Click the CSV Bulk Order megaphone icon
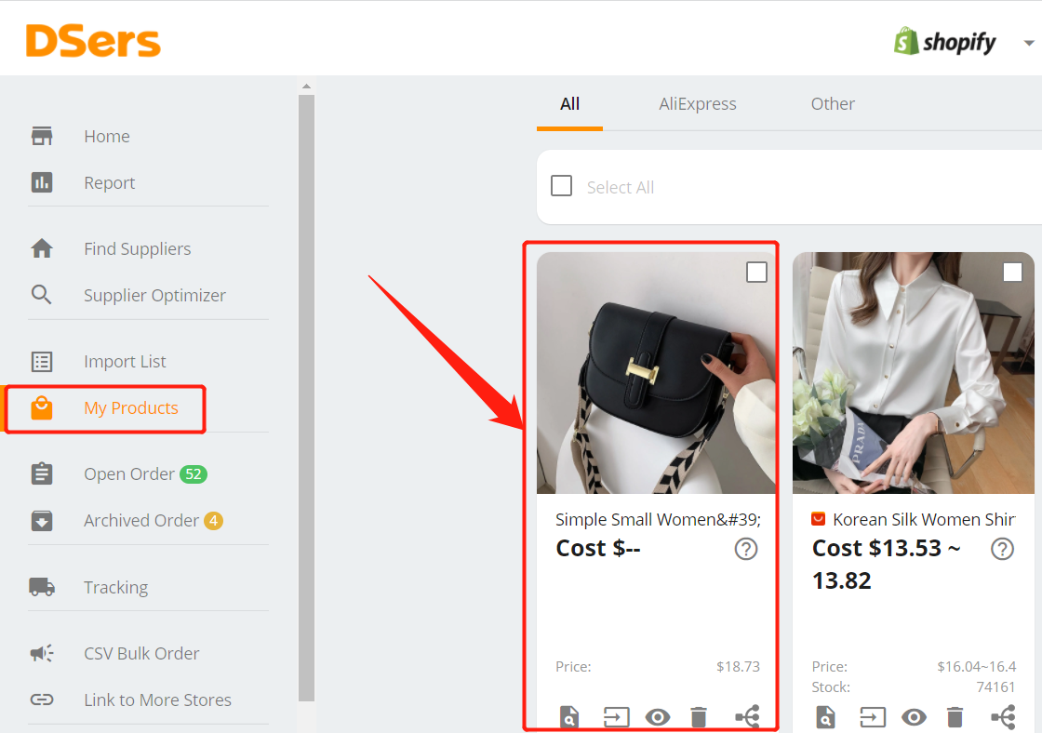1042x733 pixels. click(x=42, y=653)
